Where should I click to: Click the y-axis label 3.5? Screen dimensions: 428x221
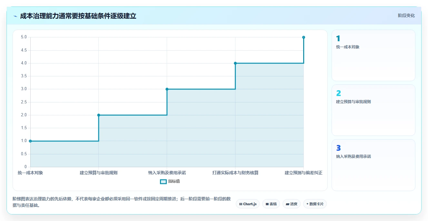(24, 76)
